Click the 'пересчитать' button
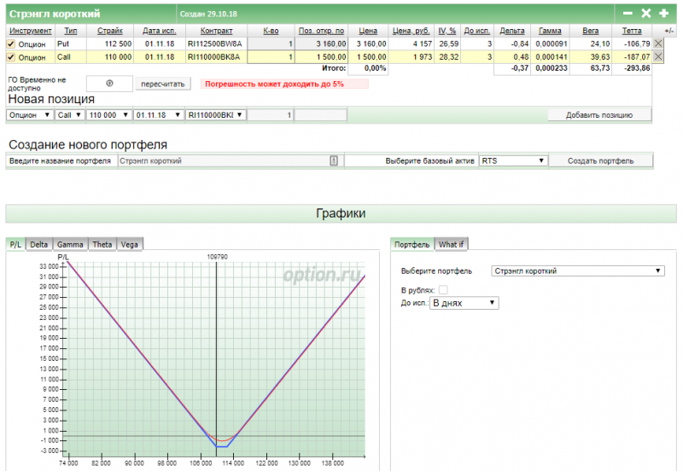Viewport: 683px width, 471px height. (163, 84)
